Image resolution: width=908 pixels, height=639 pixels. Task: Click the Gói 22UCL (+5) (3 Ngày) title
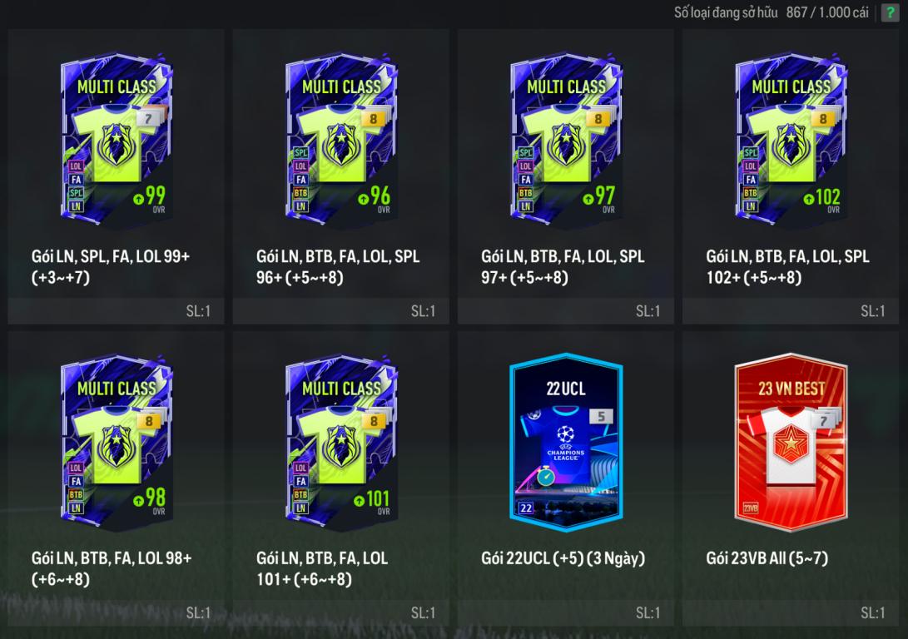point(563,558)
